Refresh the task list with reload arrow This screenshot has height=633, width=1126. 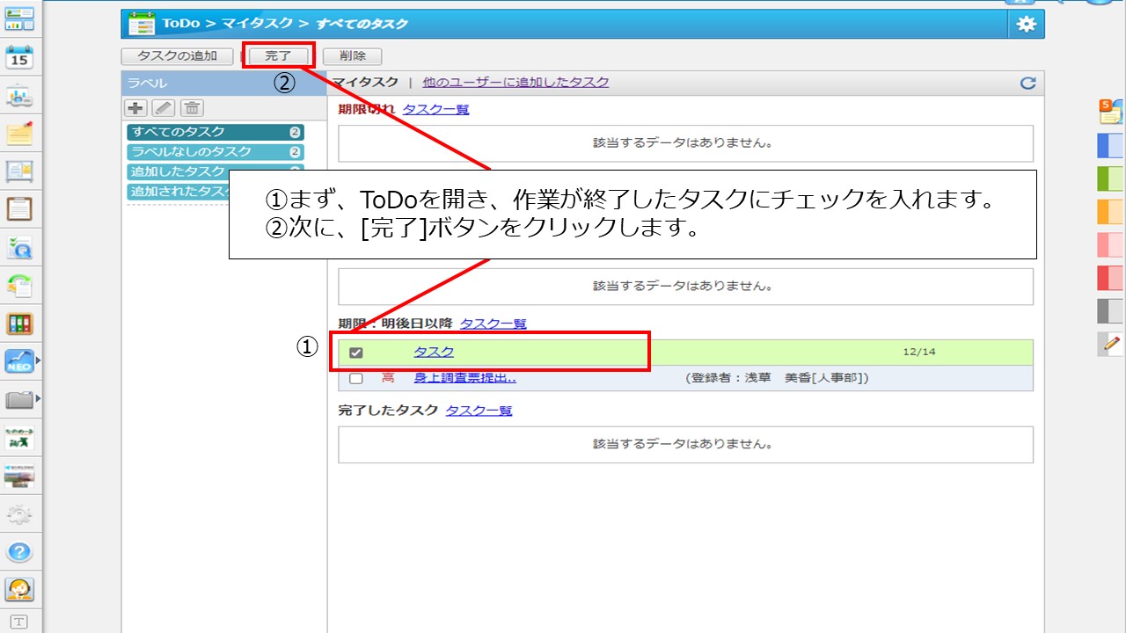tap(1027, 84)
